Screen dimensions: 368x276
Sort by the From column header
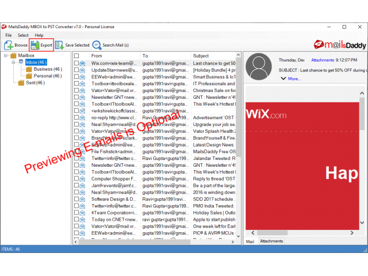click(x=114, y=56)
